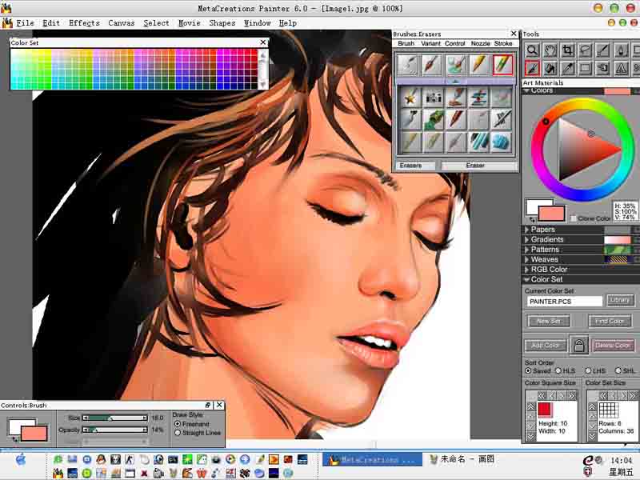
Task: Pick the teal paint palette brush in top row
Action: [x=456, y=65]
